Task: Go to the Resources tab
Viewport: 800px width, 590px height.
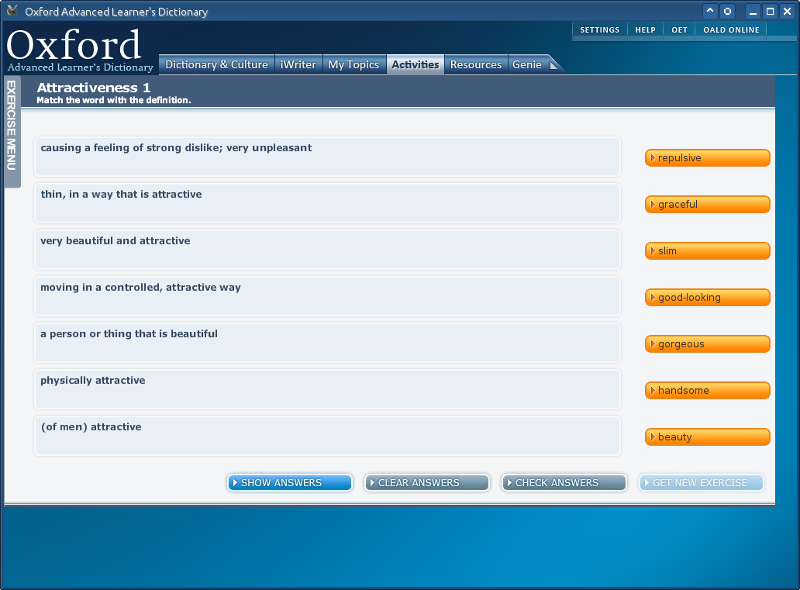Action: point(475,65)
